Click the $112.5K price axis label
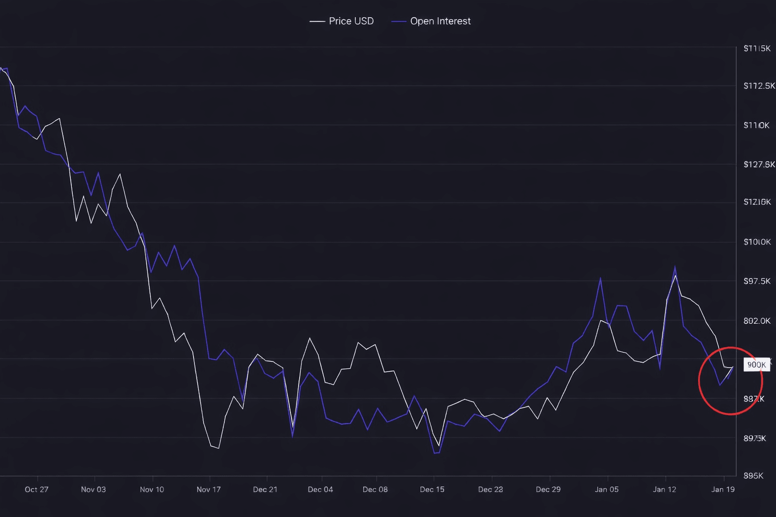 [x=759, y=86]
